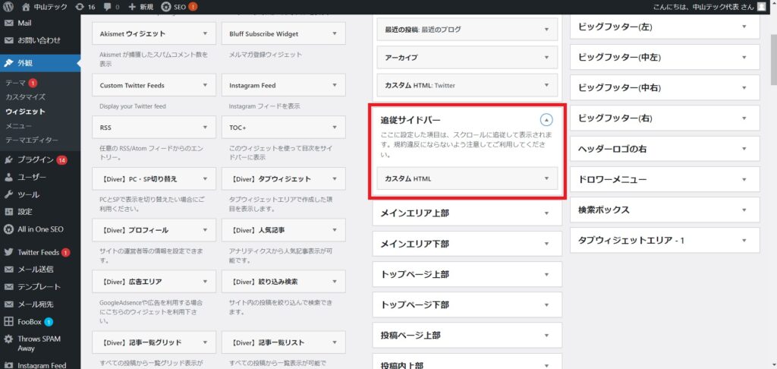Open the Plugins menu icon
The height and width of the screenshot is (369, 777).
[x=9, y=159]
